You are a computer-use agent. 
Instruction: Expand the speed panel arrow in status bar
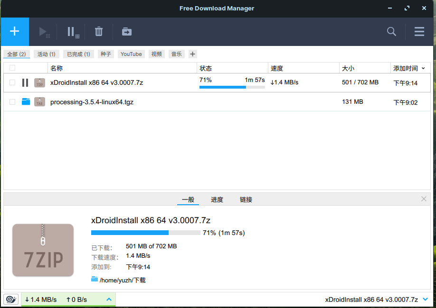point(109,299)
